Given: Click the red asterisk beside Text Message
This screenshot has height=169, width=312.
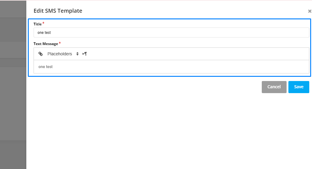Looking at the screenshot, I should (x=60, y=43).
